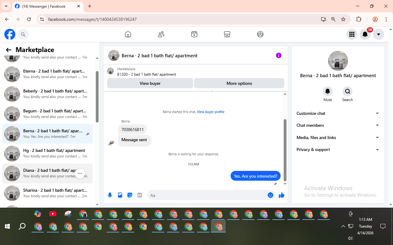Image resolution: width=393 pixels, height=245 pixels.
Task: Expand the Customize chat section
Action: coord(338,113)
